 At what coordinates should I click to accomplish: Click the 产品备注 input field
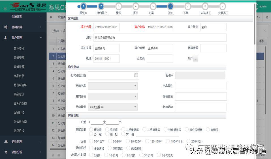click(x=201, y=86)
